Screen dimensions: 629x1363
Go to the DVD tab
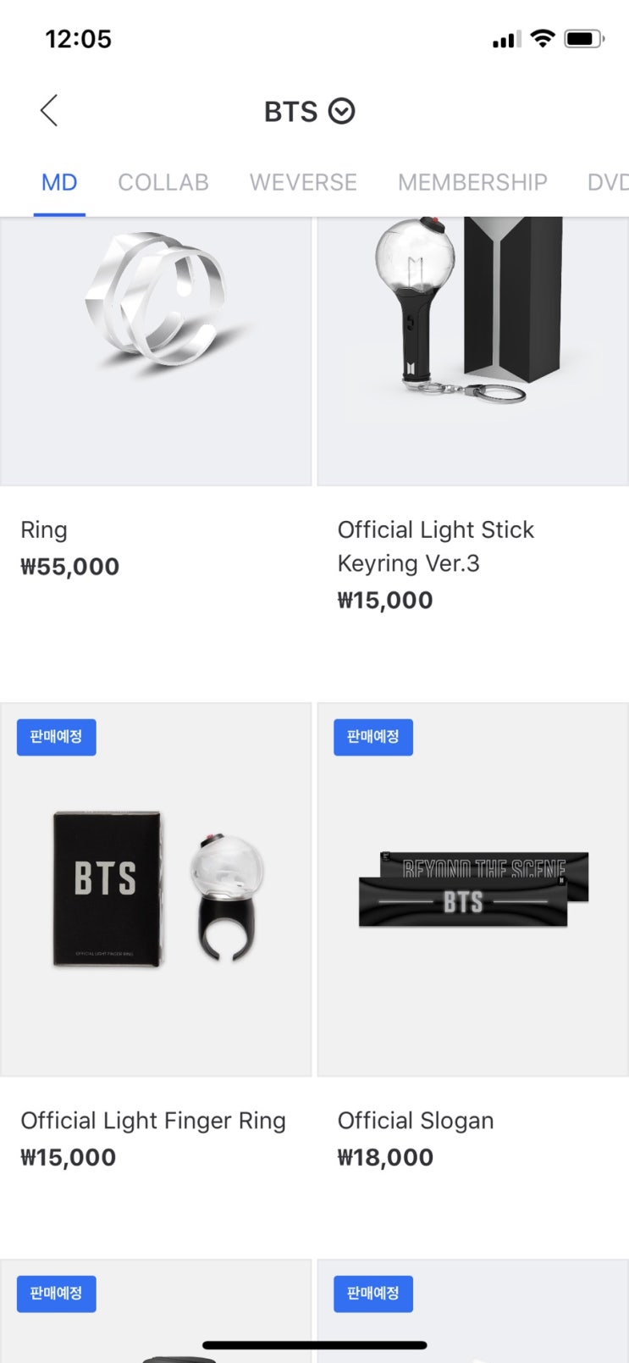tap(608, 182)
